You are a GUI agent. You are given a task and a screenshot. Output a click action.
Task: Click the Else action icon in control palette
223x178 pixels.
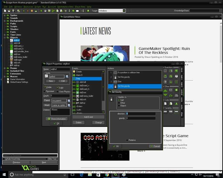coord(171,90)
